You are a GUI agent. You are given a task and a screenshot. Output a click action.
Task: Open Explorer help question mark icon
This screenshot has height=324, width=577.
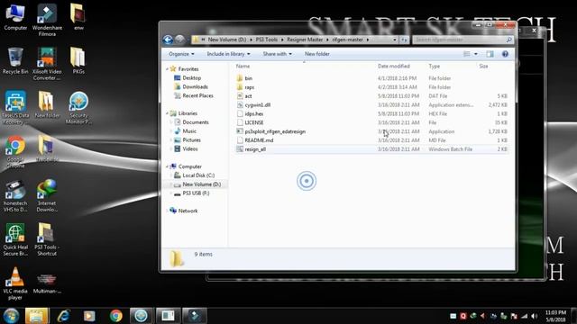coord(505,54)
